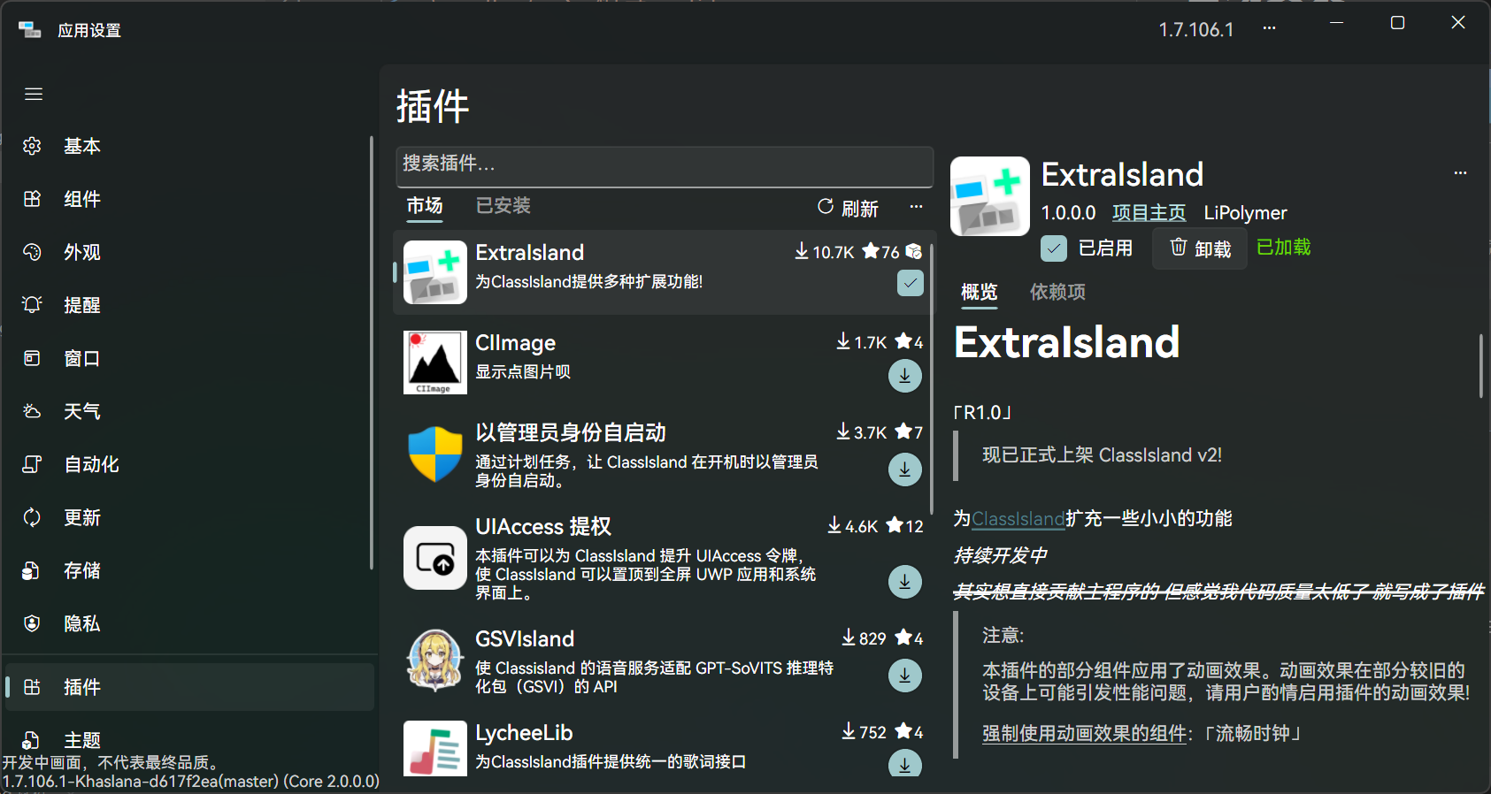This screenshot has height=794, width=1491.
Task: Click the download count 10.7K on ExtraIsland
Action: pos(824,252)
